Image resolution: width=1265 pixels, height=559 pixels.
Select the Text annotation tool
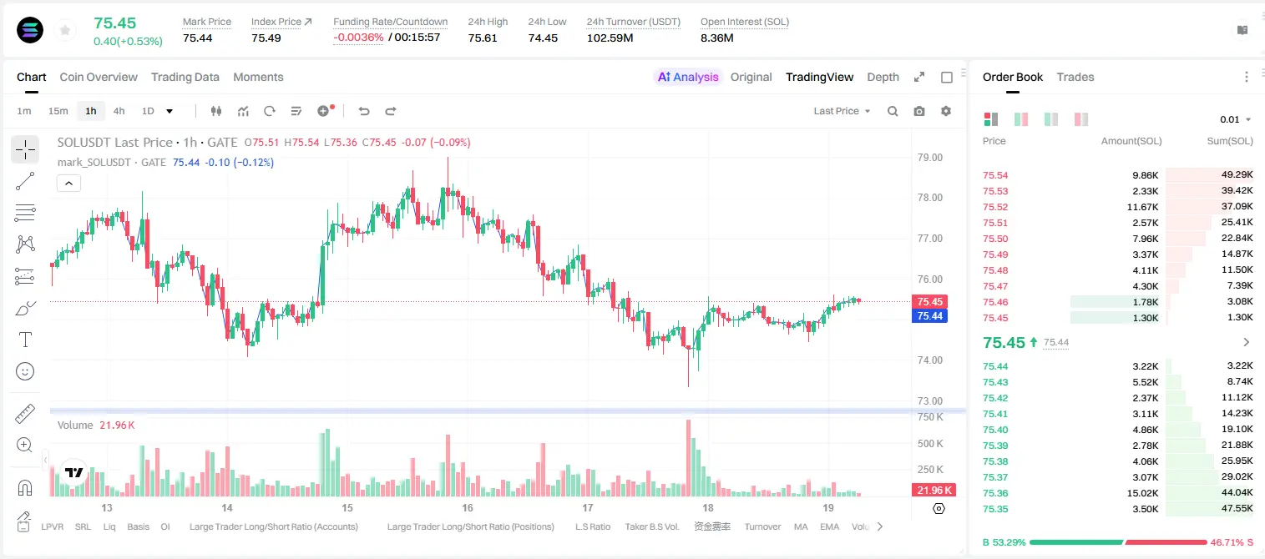point(25,340)
